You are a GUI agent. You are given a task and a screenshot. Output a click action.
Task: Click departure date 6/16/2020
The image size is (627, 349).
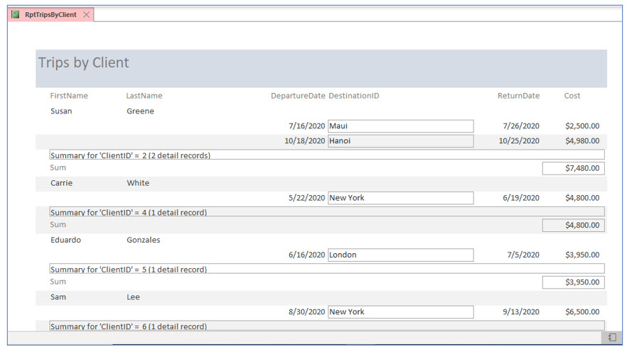click(306, 255)
